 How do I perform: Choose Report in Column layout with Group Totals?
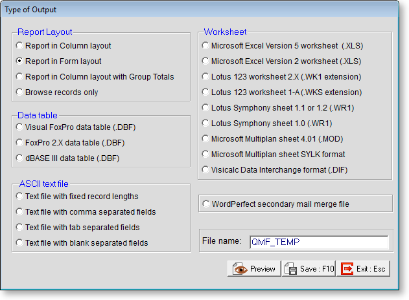click(20, 77)
